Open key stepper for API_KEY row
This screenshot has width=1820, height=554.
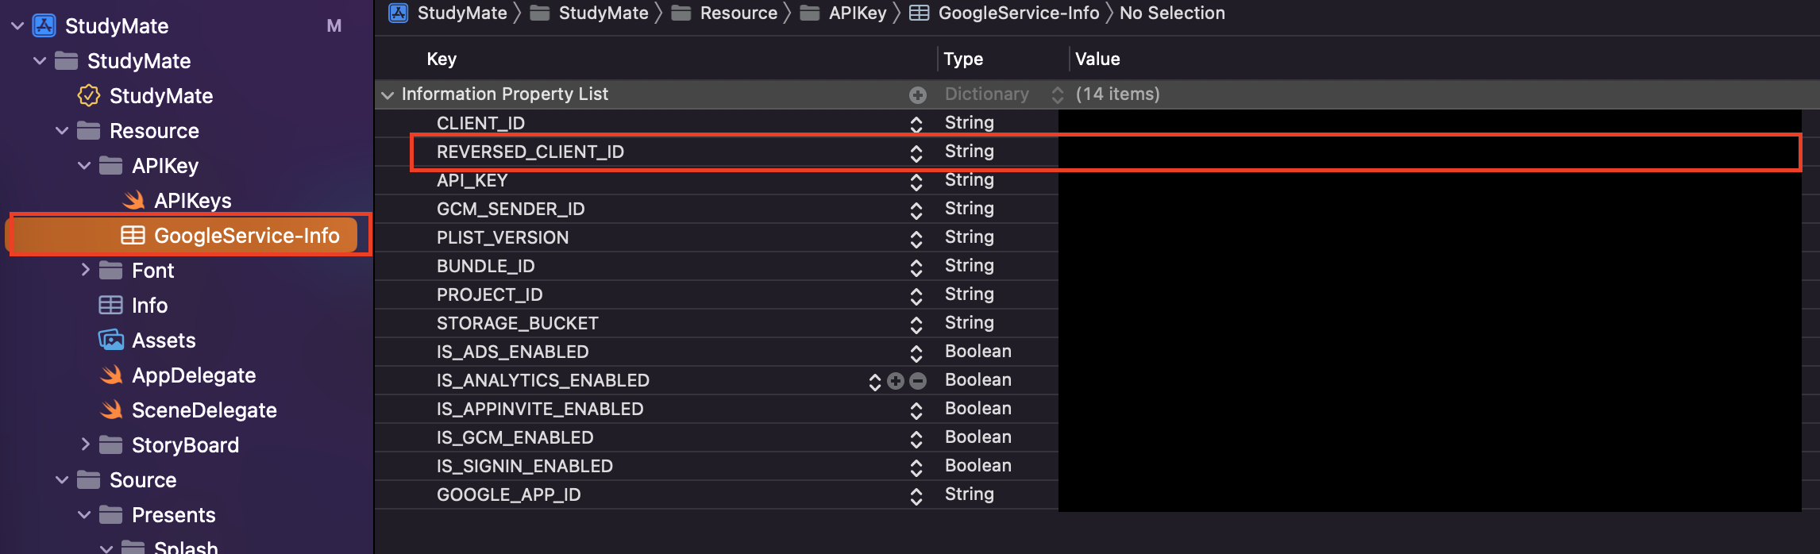click(916, 181)
